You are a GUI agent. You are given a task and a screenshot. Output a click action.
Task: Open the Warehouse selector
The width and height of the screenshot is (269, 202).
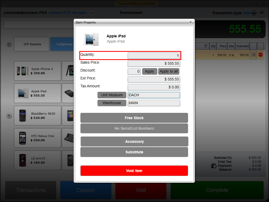(112, 103)
